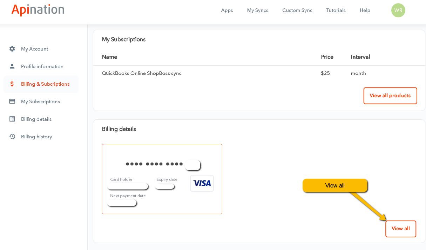Click the View all products button

click(390, 96)
